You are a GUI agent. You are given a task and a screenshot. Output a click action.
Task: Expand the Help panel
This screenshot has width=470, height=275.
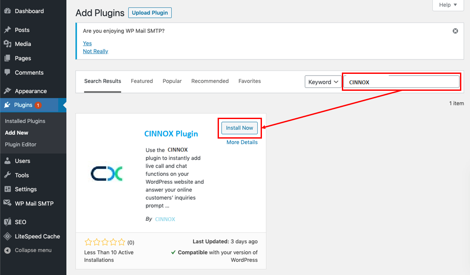pyautogui.click(x=448, y=5)
